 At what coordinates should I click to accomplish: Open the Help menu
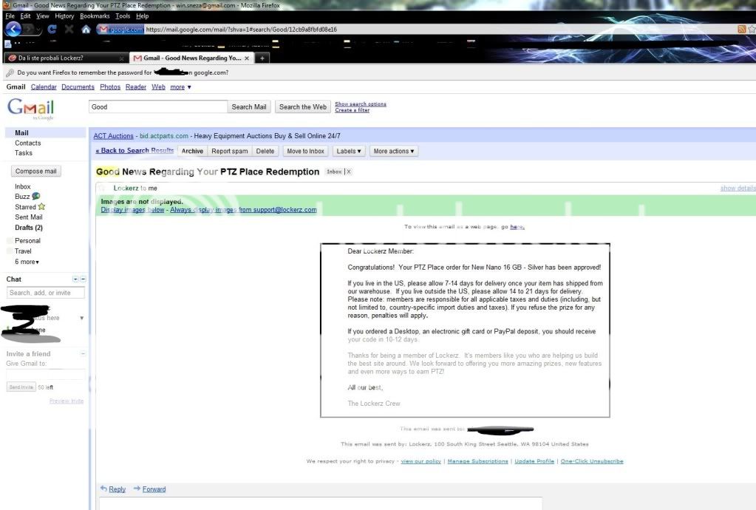[x=142, y=16]
